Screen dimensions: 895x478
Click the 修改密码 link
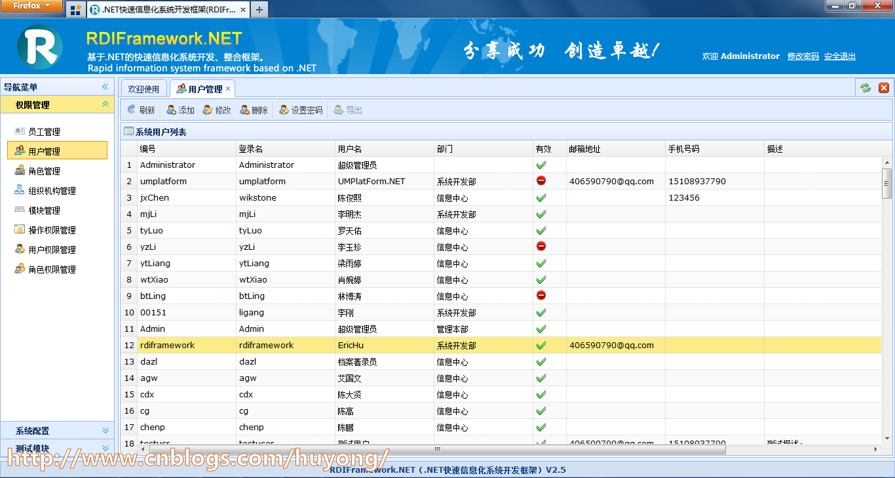(x=803, y=56)
